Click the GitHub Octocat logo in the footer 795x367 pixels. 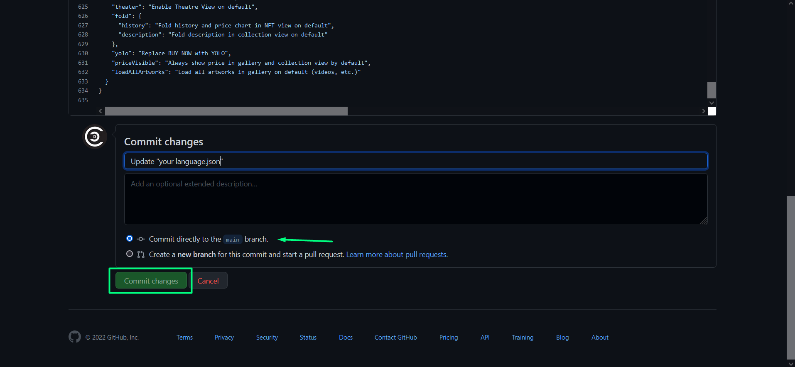pyautogui.click(x=75, y=337)
